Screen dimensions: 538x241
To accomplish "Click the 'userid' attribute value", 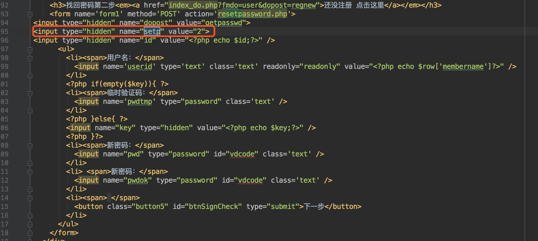I will (x=140, y=67).
